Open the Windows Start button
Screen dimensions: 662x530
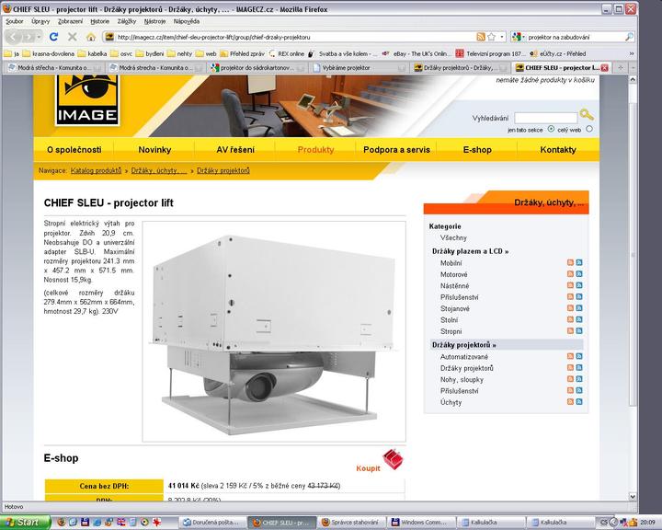click(x=24, y=522)
